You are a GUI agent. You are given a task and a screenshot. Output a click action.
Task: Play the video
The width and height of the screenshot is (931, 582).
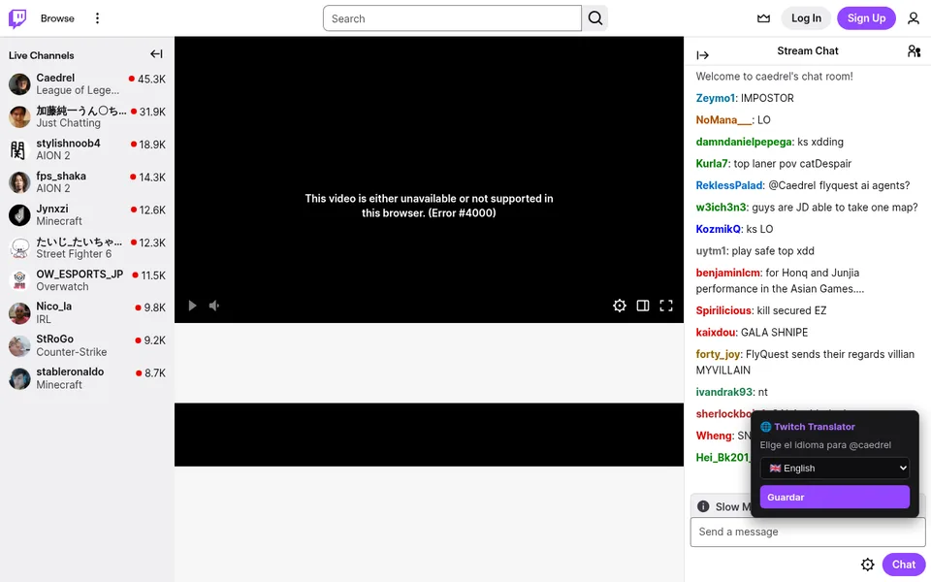pyautogui.click(x=192, y=306)
